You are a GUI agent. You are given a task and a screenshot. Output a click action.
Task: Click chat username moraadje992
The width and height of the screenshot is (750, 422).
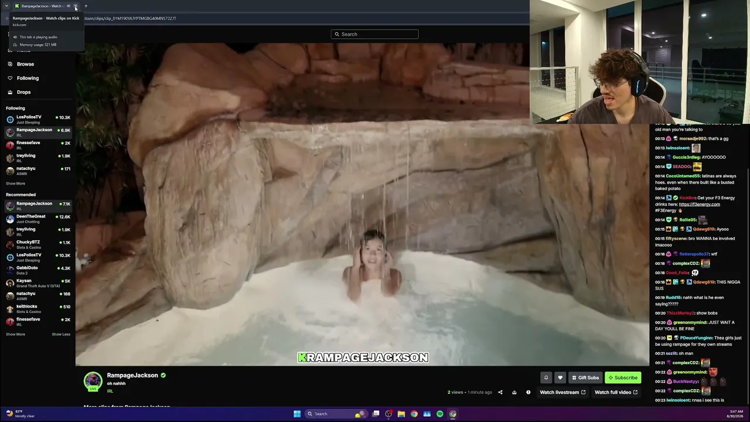pyautogui.click(x=693, y=138)
